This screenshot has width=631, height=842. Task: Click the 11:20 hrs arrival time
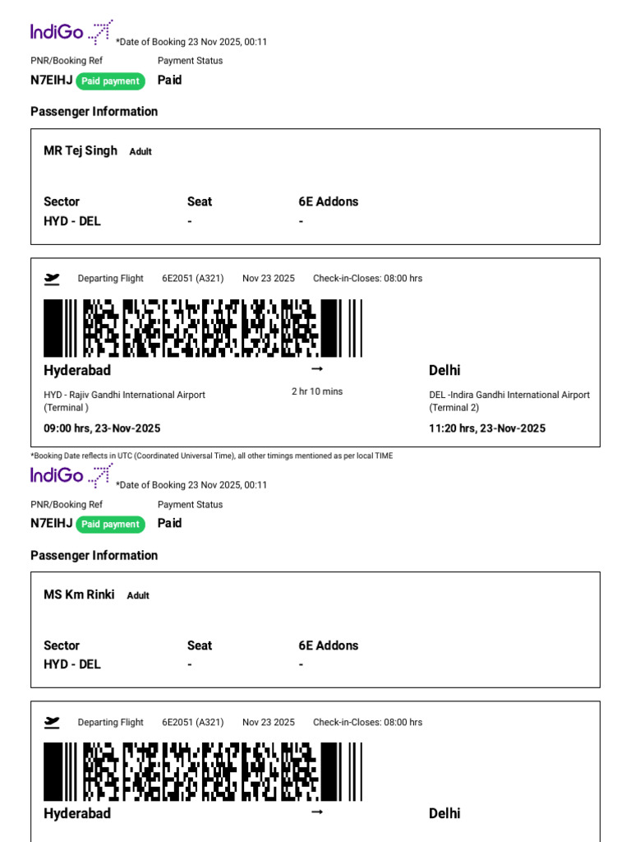487,428
